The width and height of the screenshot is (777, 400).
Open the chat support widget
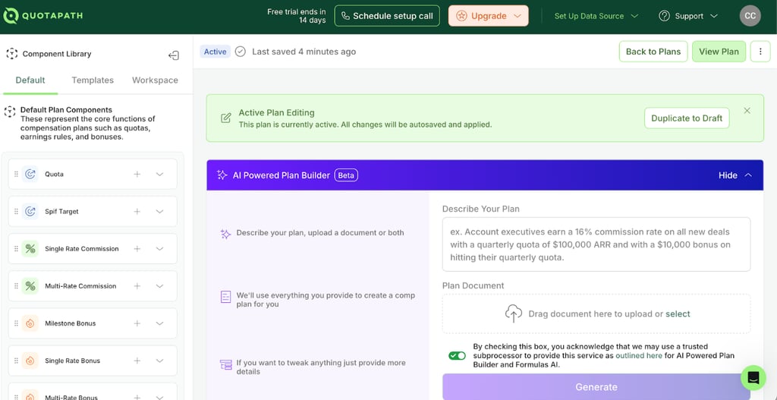(753, 378)
